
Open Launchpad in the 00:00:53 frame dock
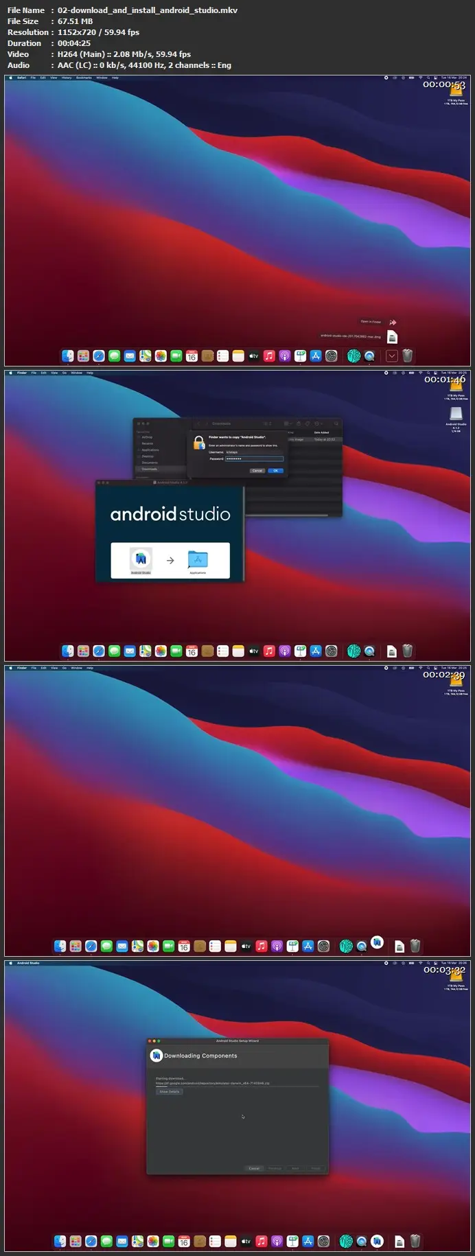83,356
